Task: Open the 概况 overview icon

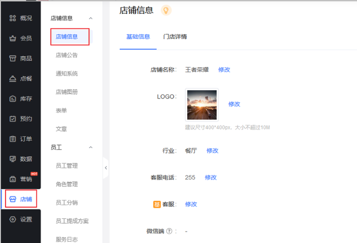Action: 13,18
